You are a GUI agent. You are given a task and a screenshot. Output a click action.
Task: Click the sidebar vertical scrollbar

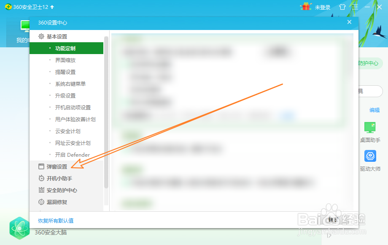(x=106, y=112)
